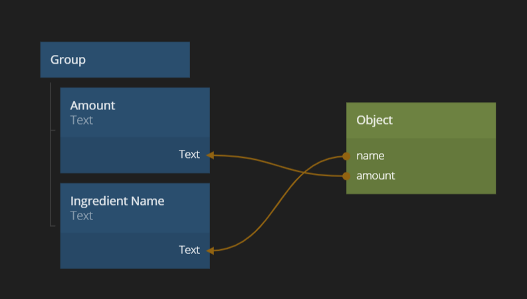Click arrowhead entering Ingredient Name Text port

tap(211, 251)
